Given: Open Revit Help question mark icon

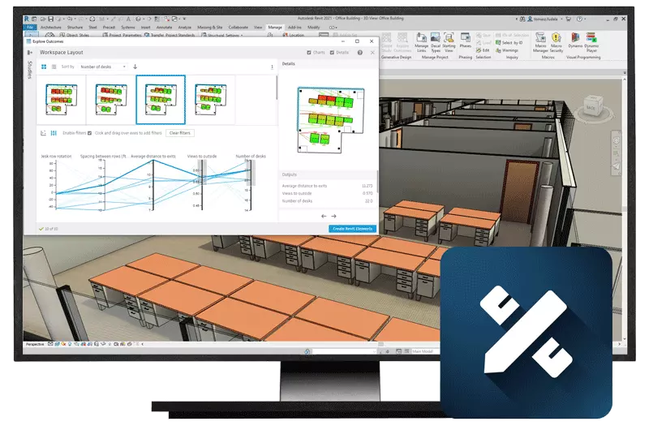Looking at the screenshot, I should click(579, 19).
